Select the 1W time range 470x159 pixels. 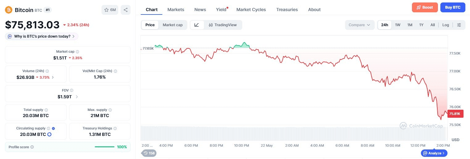coord(398,25)
